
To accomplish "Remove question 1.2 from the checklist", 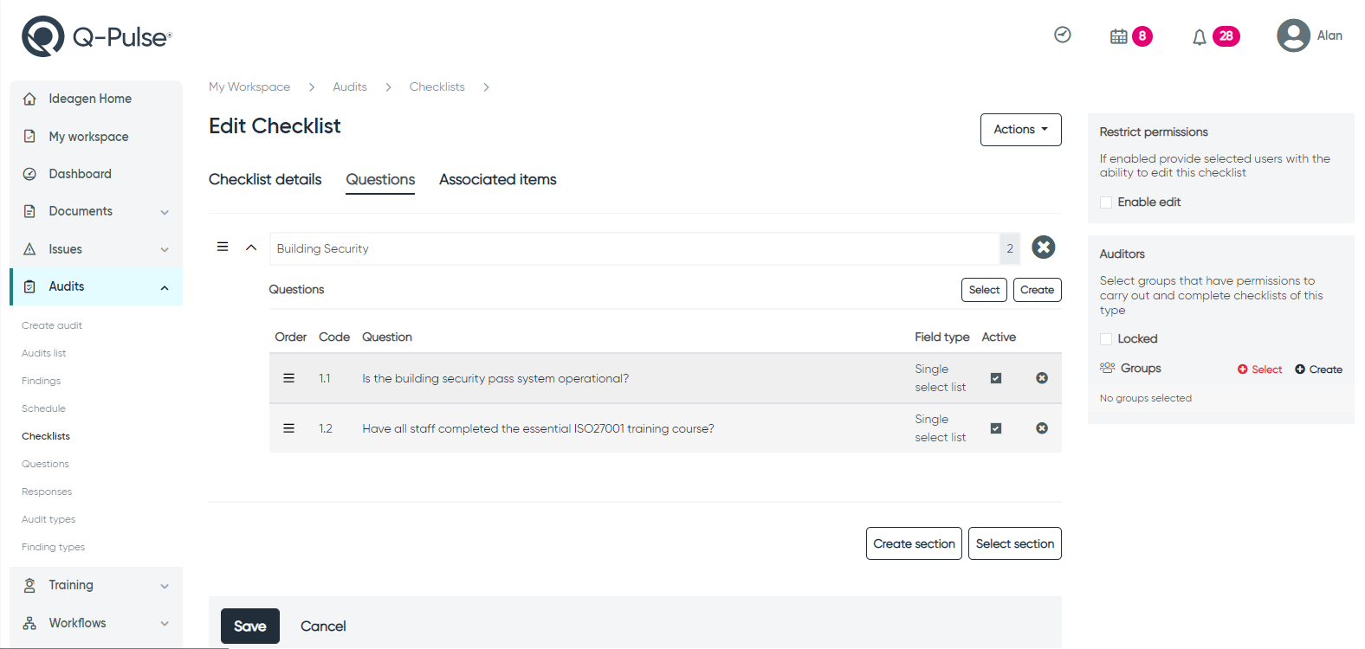I will click(x=1042, y=428).
